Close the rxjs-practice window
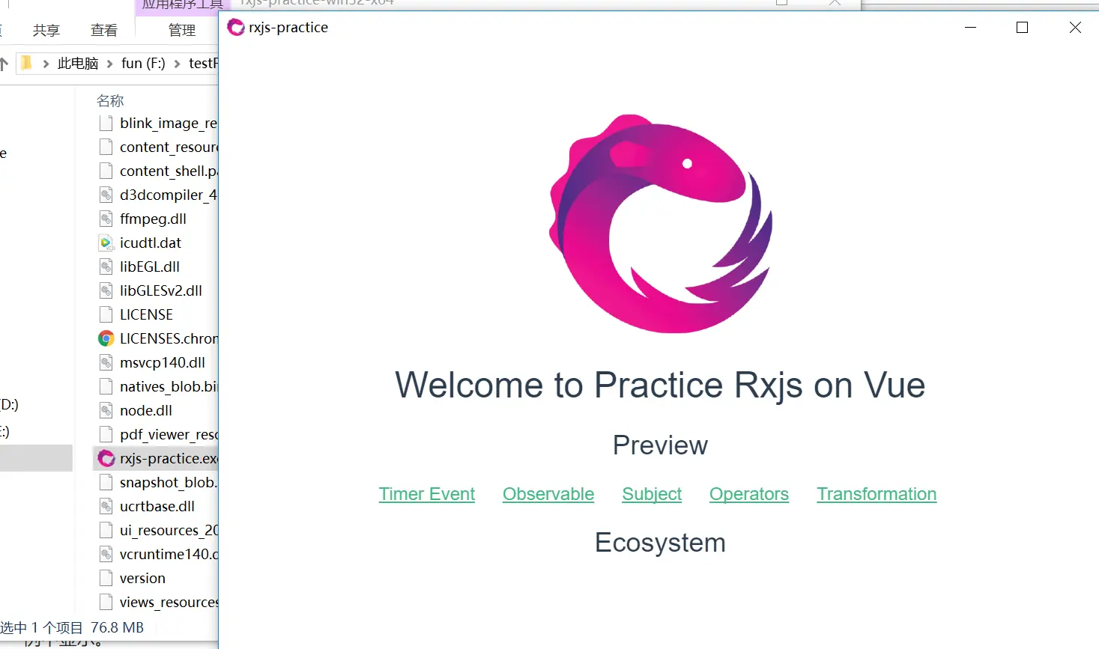This screenshot has width=1099, height=649. point(1075,28)
